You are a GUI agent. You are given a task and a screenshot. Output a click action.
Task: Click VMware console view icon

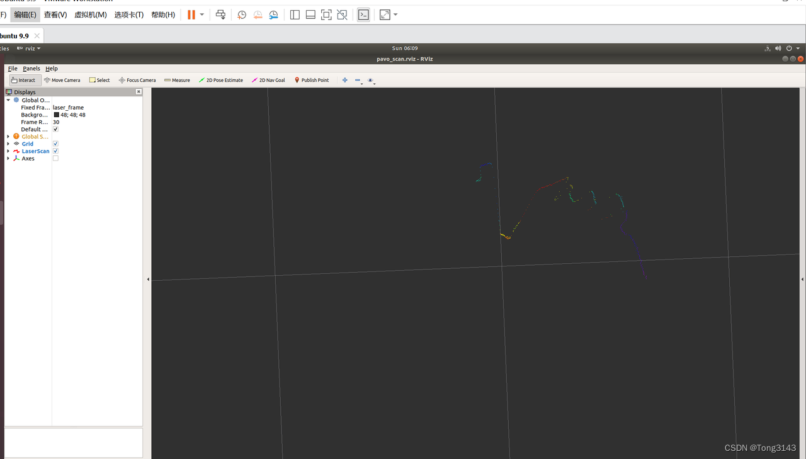click(x=363, y=14)
